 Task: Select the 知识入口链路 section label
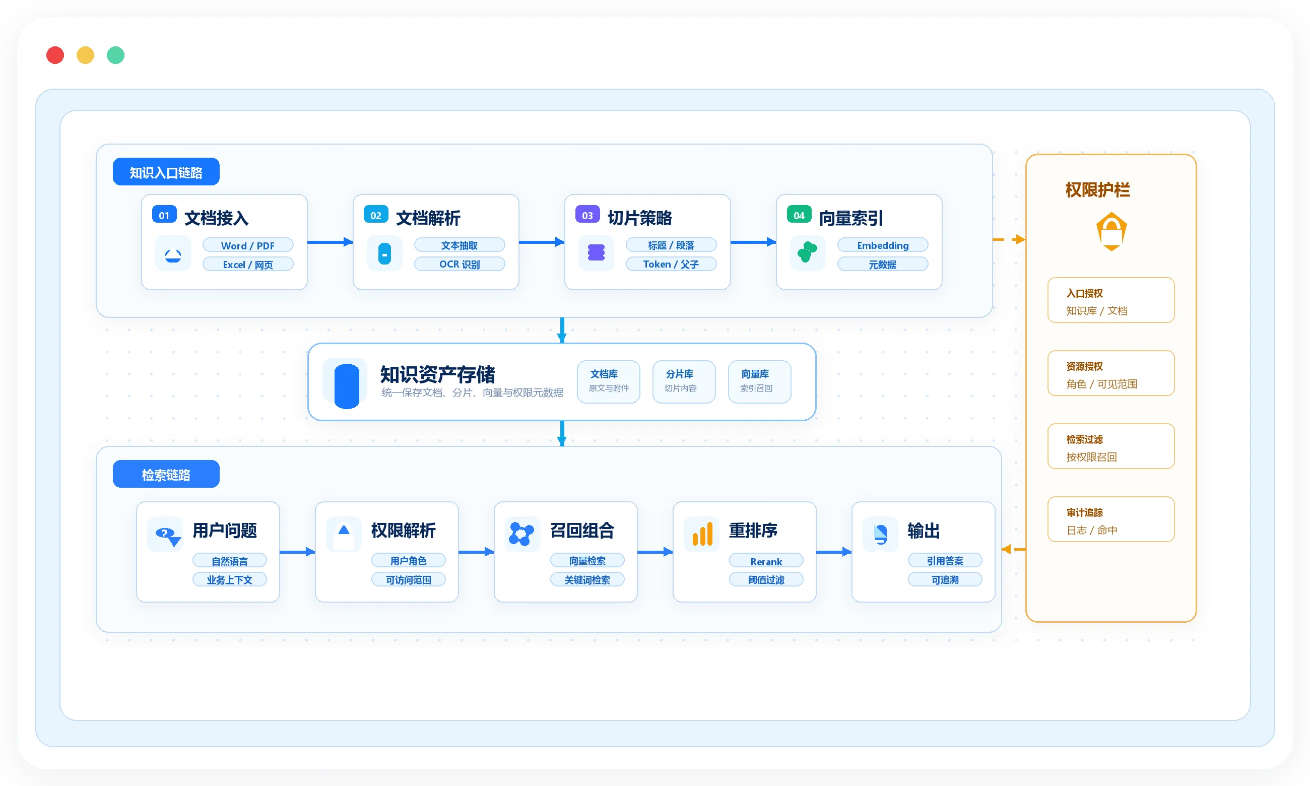(x=166, y=172)
